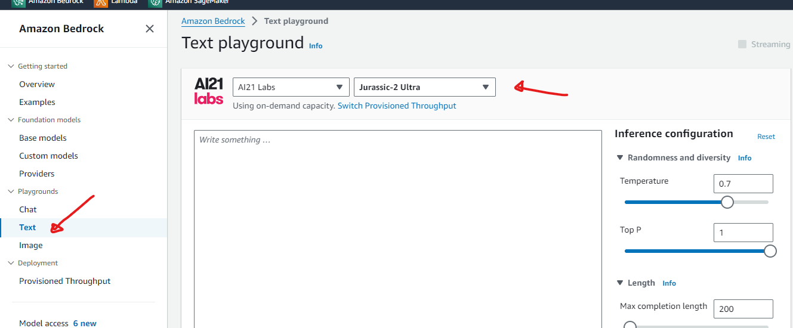Click the Amazon SageMaker icon in top bar

155,2
